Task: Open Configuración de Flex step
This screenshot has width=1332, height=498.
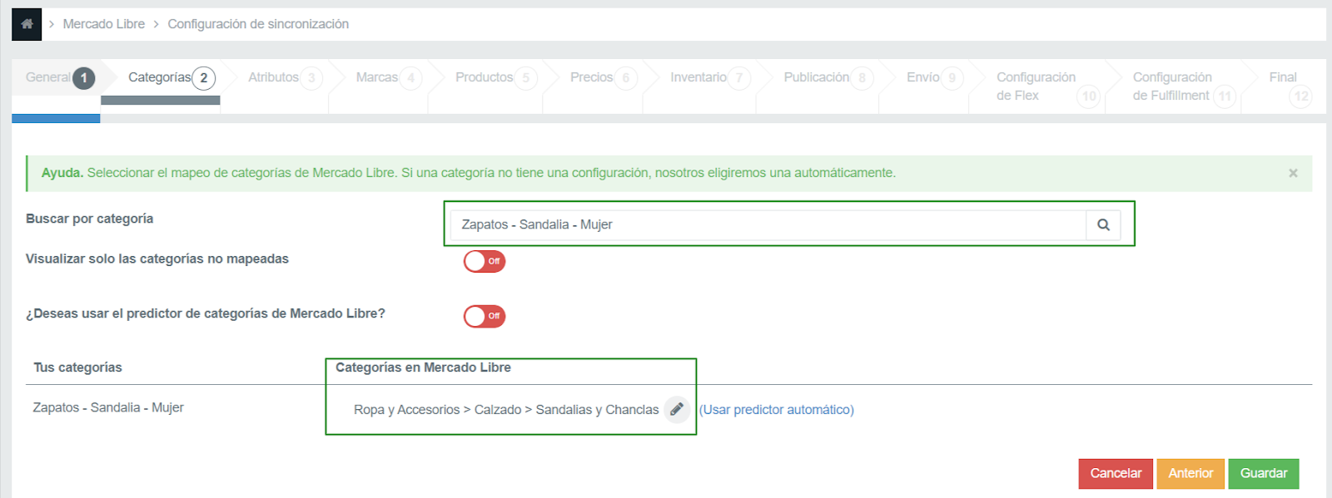Action: tap(1047, 86)
